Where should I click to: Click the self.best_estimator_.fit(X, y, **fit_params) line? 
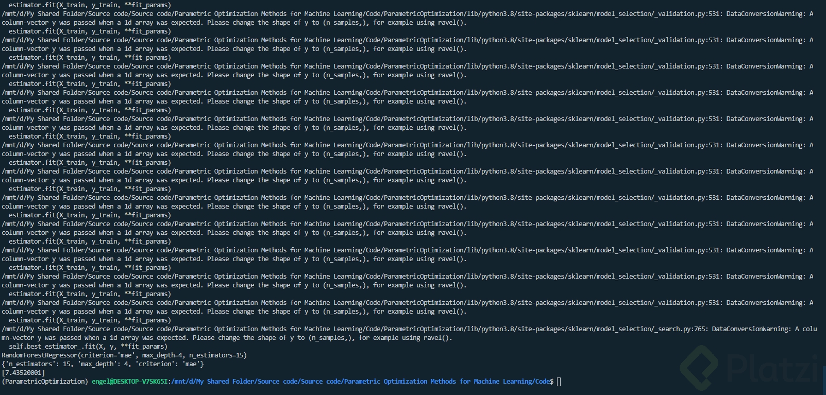(x=88, y=347)
